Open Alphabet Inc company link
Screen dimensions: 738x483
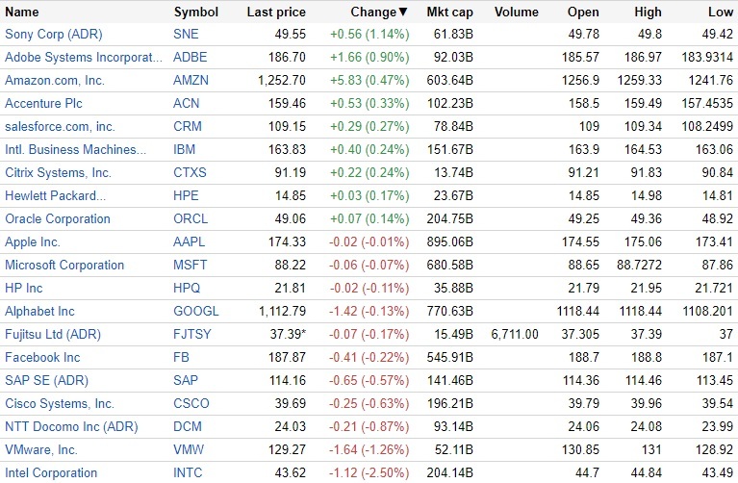39,311
